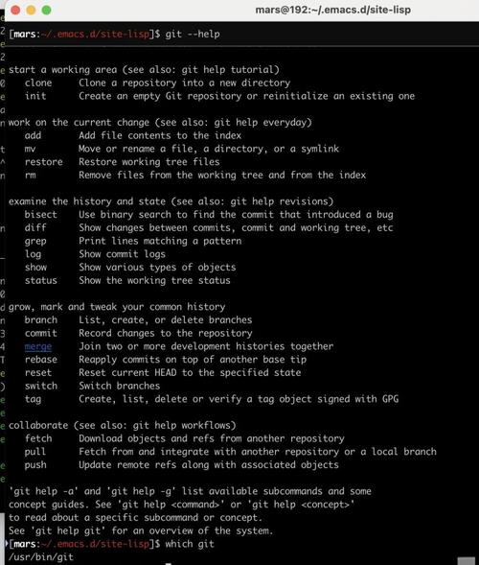Click 'Restore working tree files' description
This screenshot has height=565, width=479.
tap(149, 162)
